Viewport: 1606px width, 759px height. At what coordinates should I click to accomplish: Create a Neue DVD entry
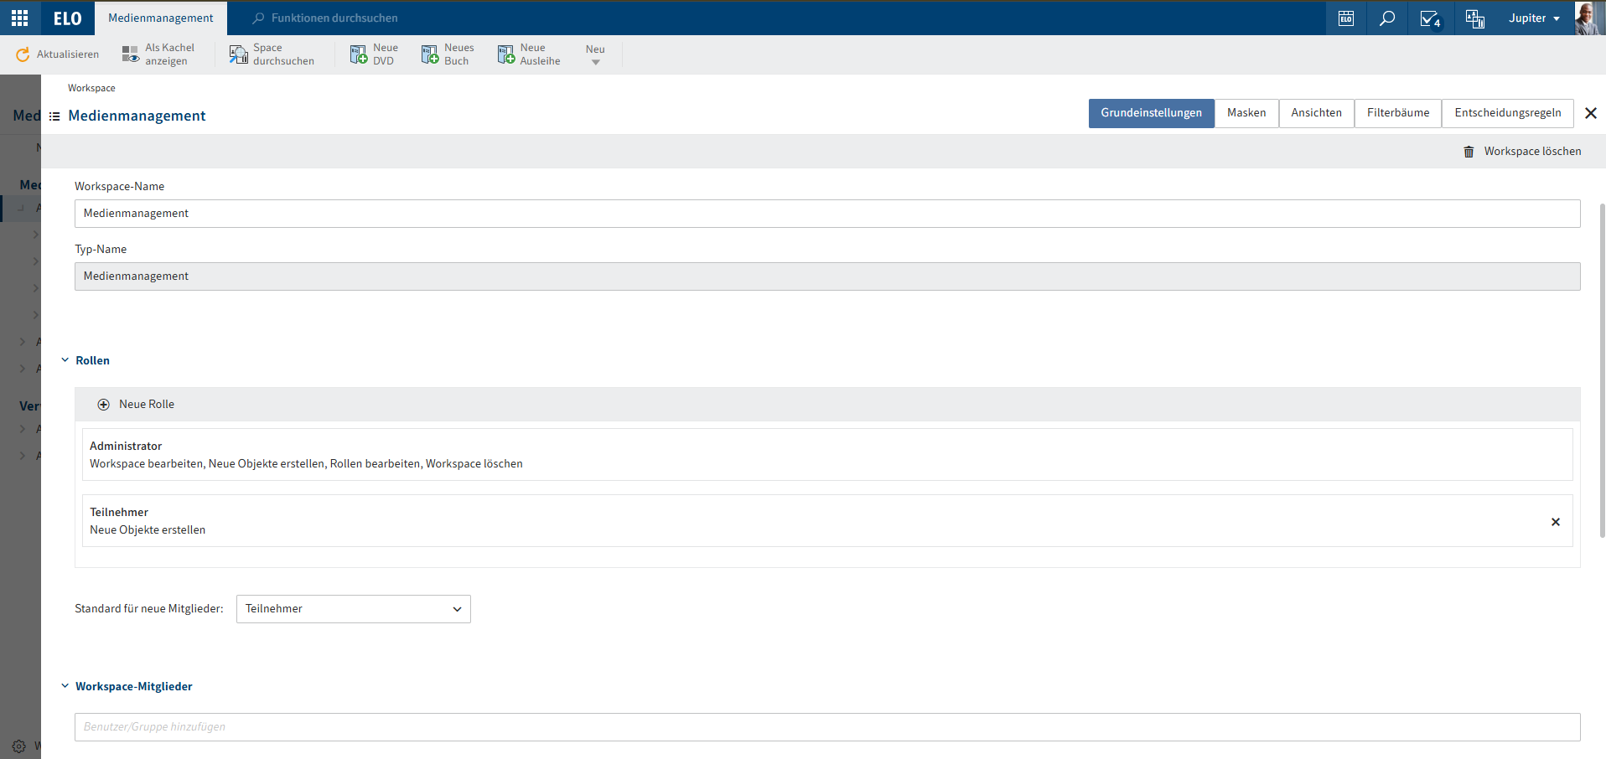click(359, 54)
